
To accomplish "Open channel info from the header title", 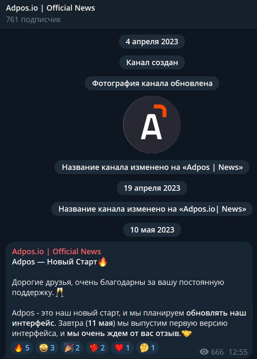I will pos(50,8).
